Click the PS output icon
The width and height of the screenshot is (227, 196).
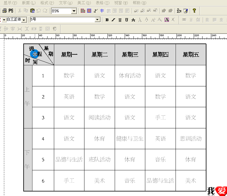point(11,11)
